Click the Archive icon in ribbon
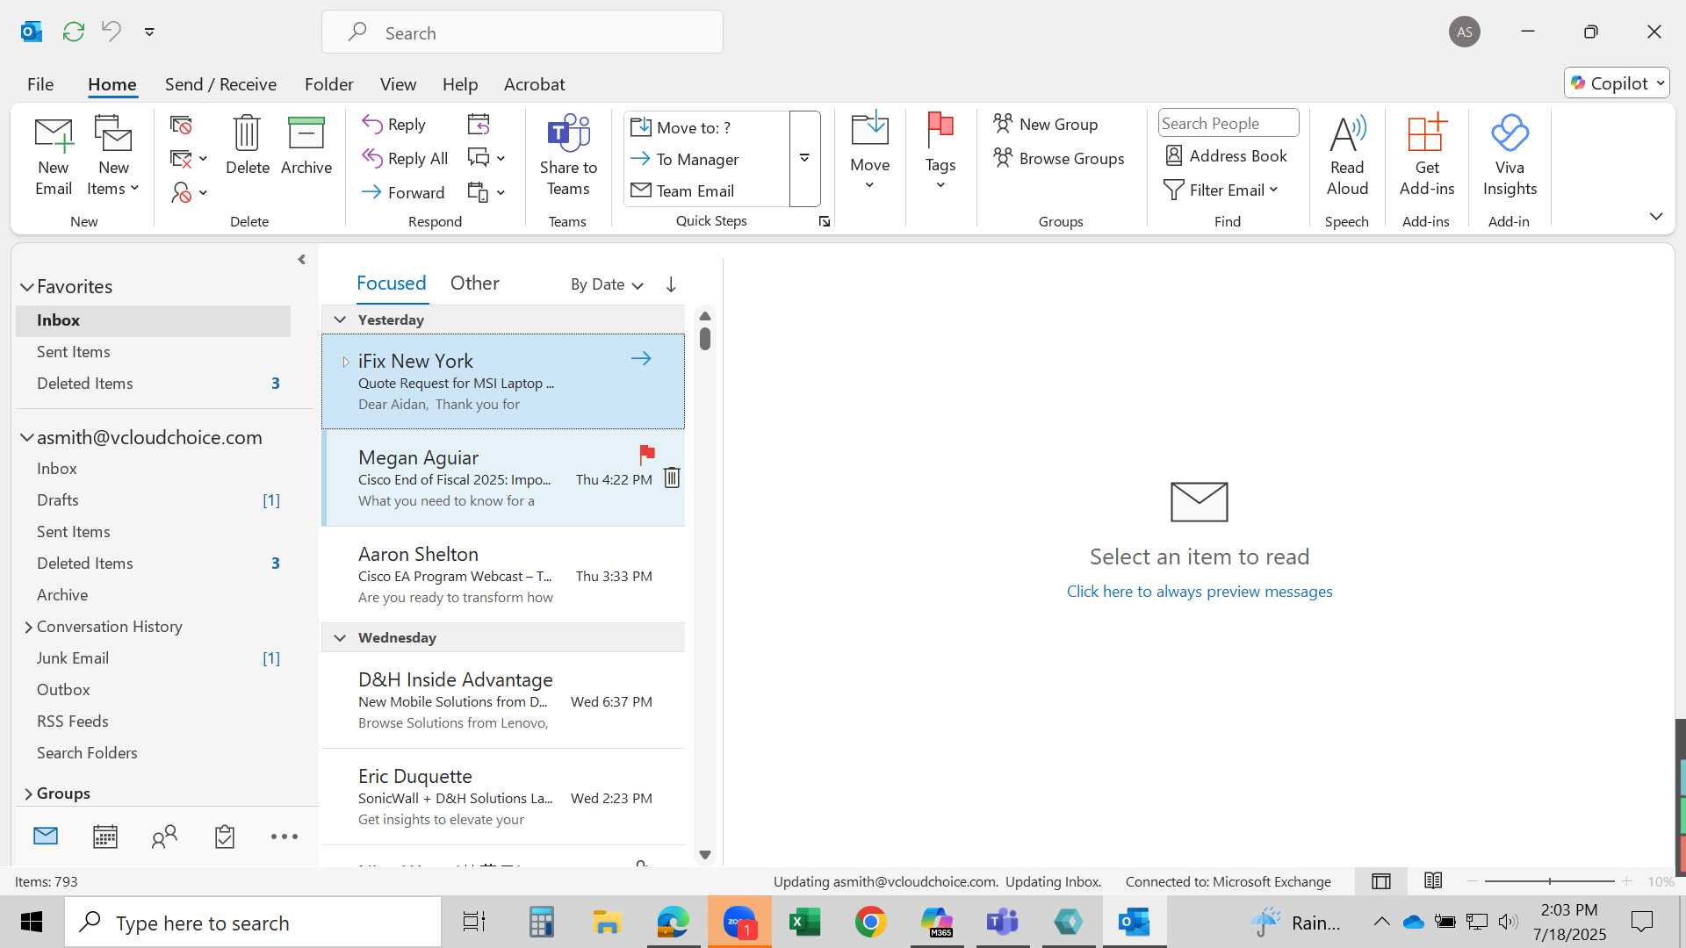The image size is (1686, 948). (x=306, y=133)
